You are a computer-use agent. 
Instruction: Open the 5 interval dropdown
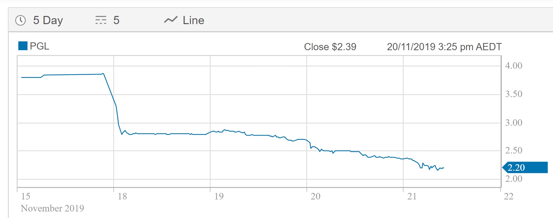116,20
